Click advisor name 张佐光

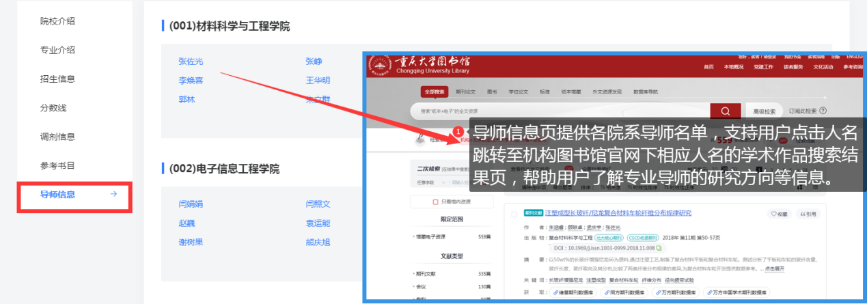pyautogui.click(x=191, y=61)
